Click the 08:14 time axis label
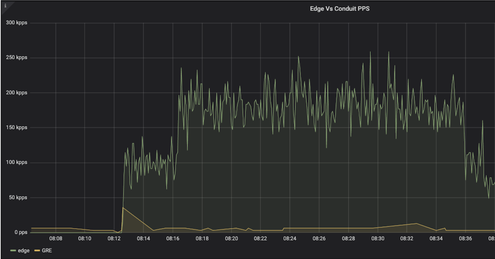495x259 pixels. 143,239
